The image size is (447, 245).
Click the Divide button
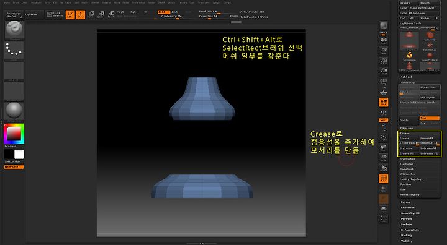[x=409, y=121]
